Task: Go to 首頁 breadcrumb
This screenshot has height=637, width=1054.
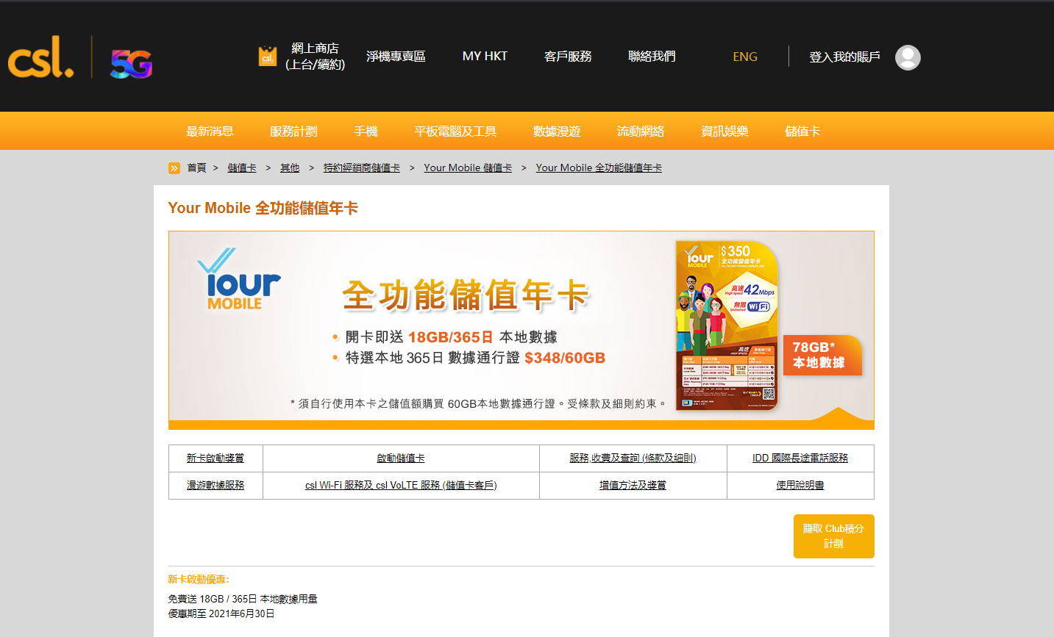Action: tap(196, 168)
